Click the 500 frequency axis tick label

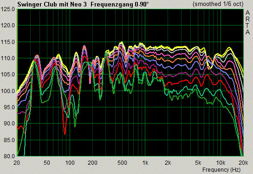tap(122, 163)
